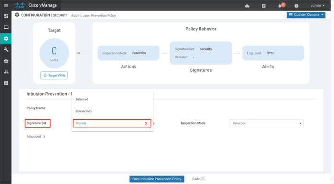
Task: Open the Maintenance toolbox icon in sidebar
Action: [6, 61]
